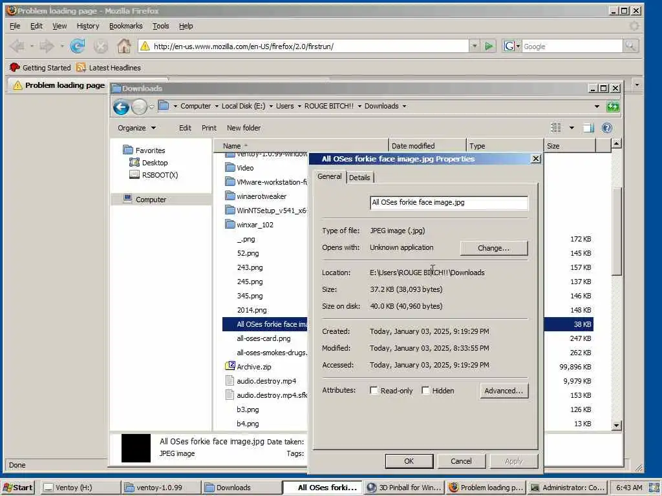Viewport: 662px width, 496px height.
Task: Click the Change your view icon
Action: point(556,128)
